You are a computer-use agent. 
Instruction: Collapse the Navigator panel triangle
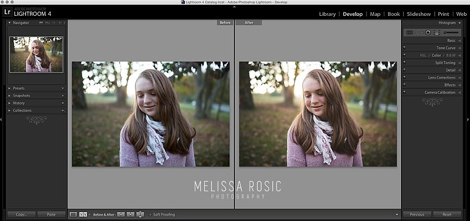9,22
